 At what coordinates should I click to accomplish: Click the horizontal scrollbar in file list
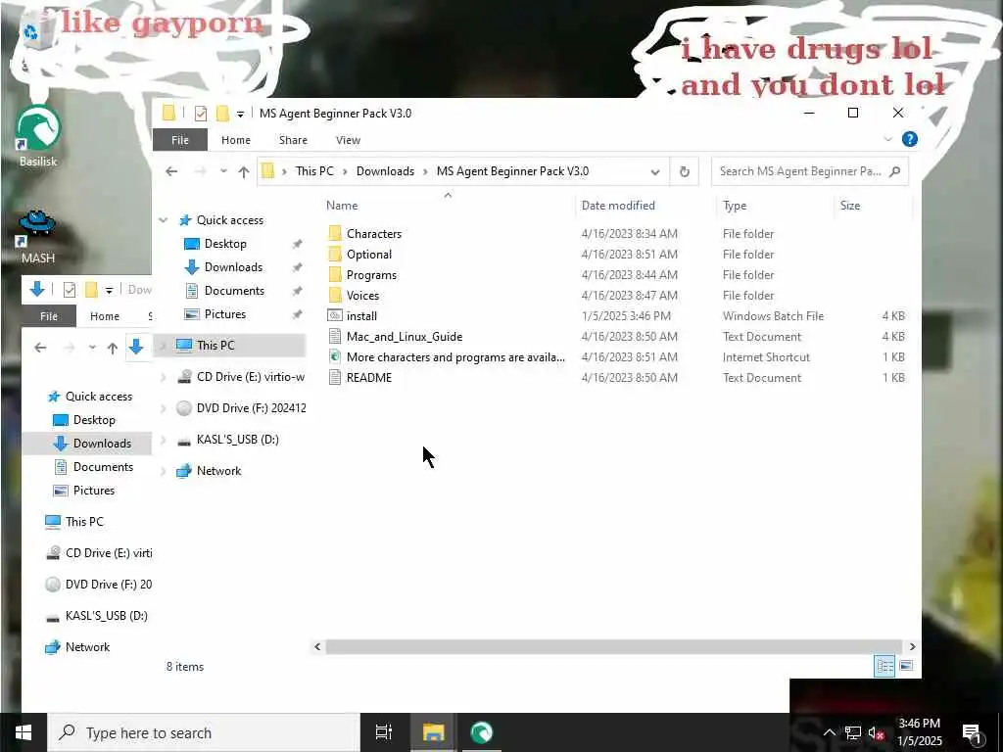pyautogui.click(x=613, y=647)
